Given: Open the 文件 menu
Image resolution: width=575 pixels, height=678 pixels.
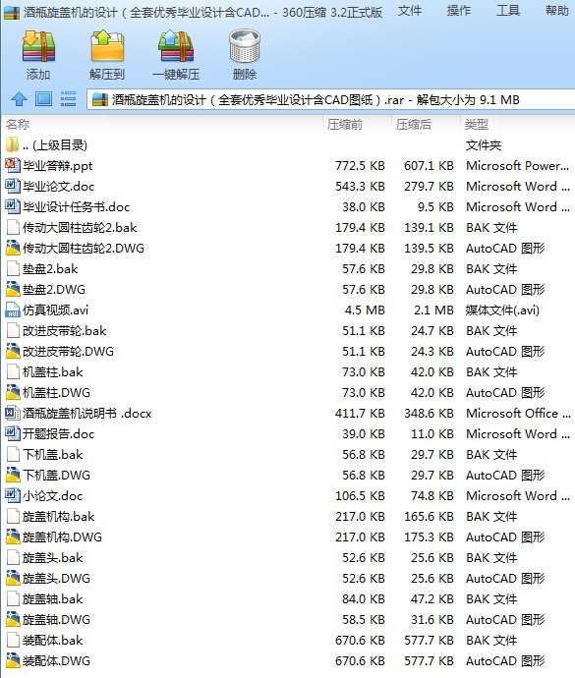Looking at the screenshot, I should (x=409, y=11).
